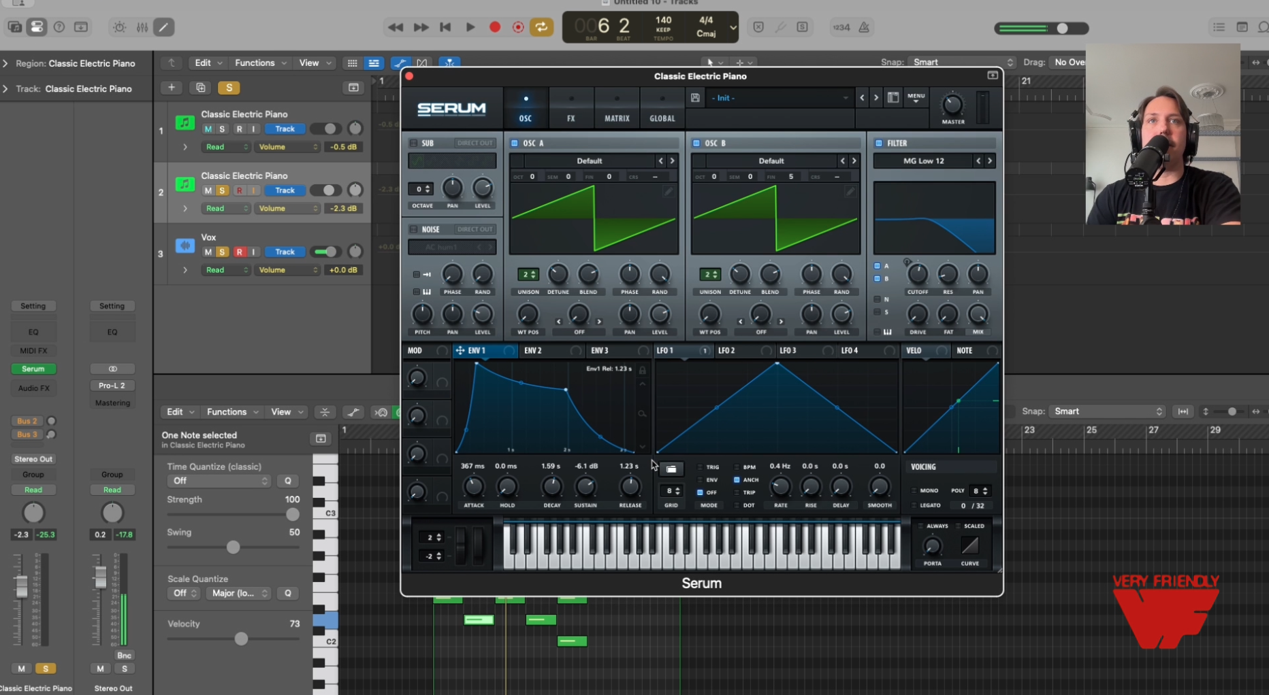Viewport: 1269px width, 695px height.
Task: Go to the previous Serum preset arrow
Action: 862,98
